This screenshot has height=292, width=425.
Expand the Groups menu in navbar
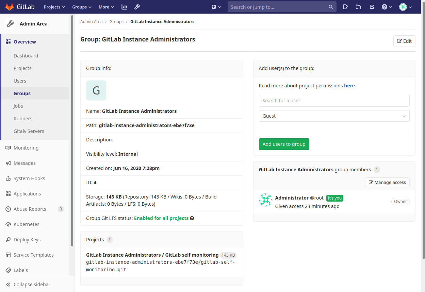point(82,7)
